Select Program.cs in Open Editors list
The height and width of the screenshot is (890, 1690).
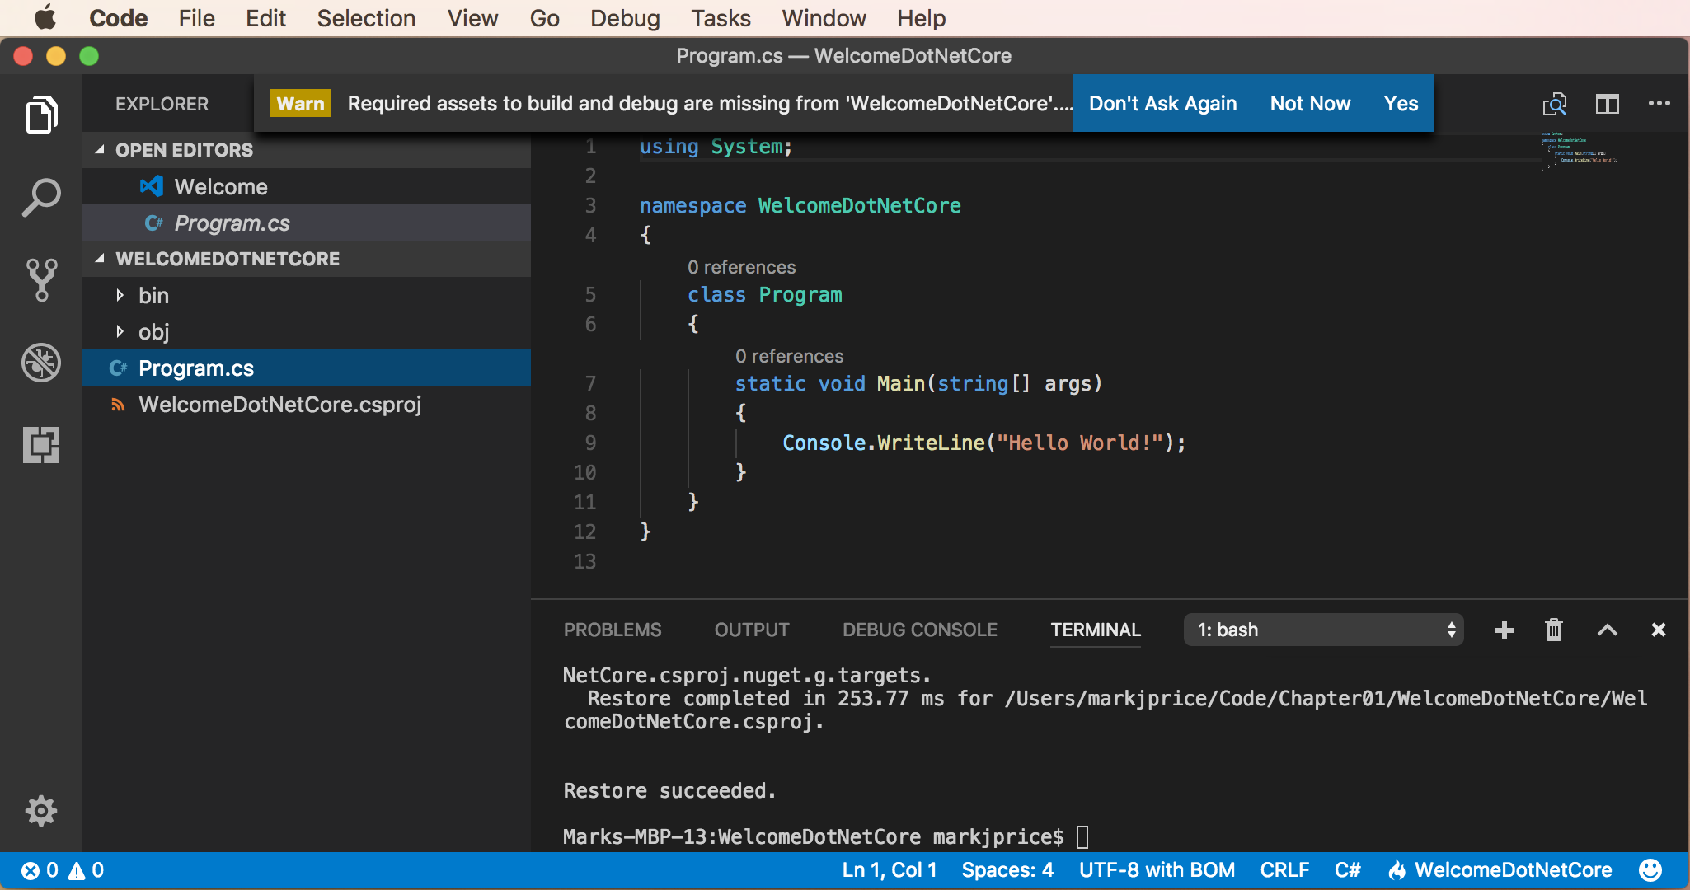307,223
